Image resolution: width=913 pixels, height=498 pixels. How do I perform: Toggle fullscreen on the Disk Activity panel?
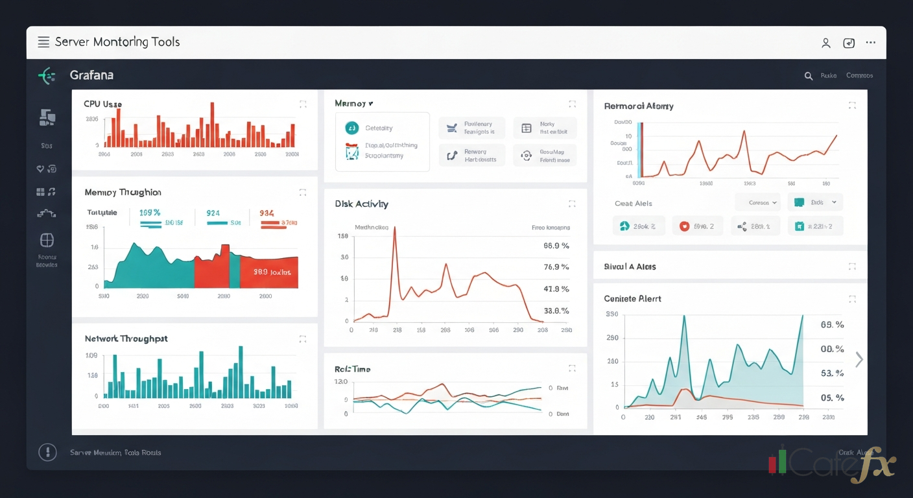click(571, 204)
